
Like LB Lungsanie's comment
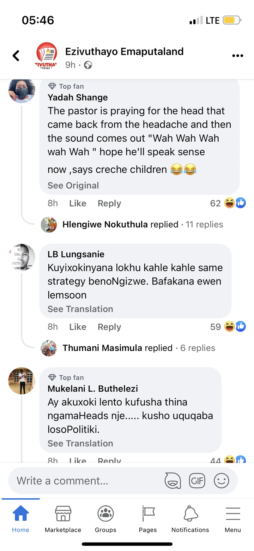coord(78,327)
